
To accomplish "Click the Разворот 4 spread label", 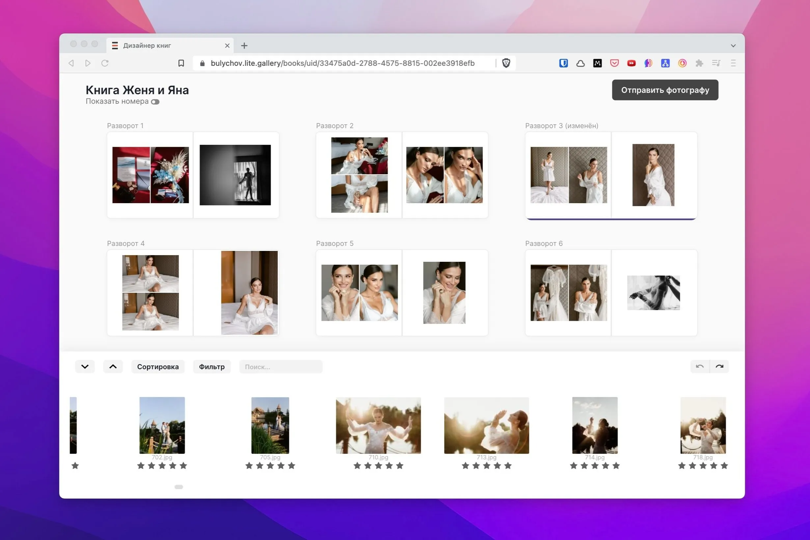I will (x=126, y=243).
